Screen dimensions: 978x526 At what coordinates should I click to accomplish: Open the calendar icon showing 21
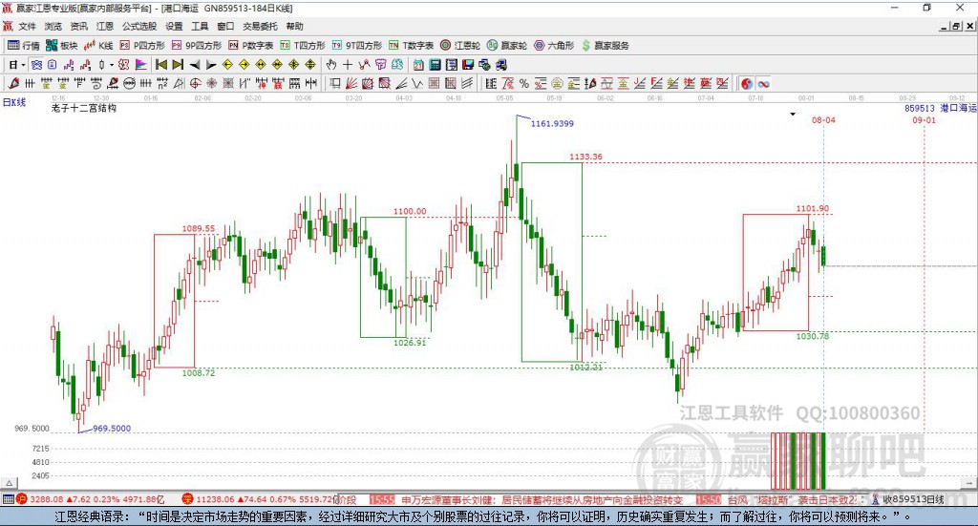418,65
